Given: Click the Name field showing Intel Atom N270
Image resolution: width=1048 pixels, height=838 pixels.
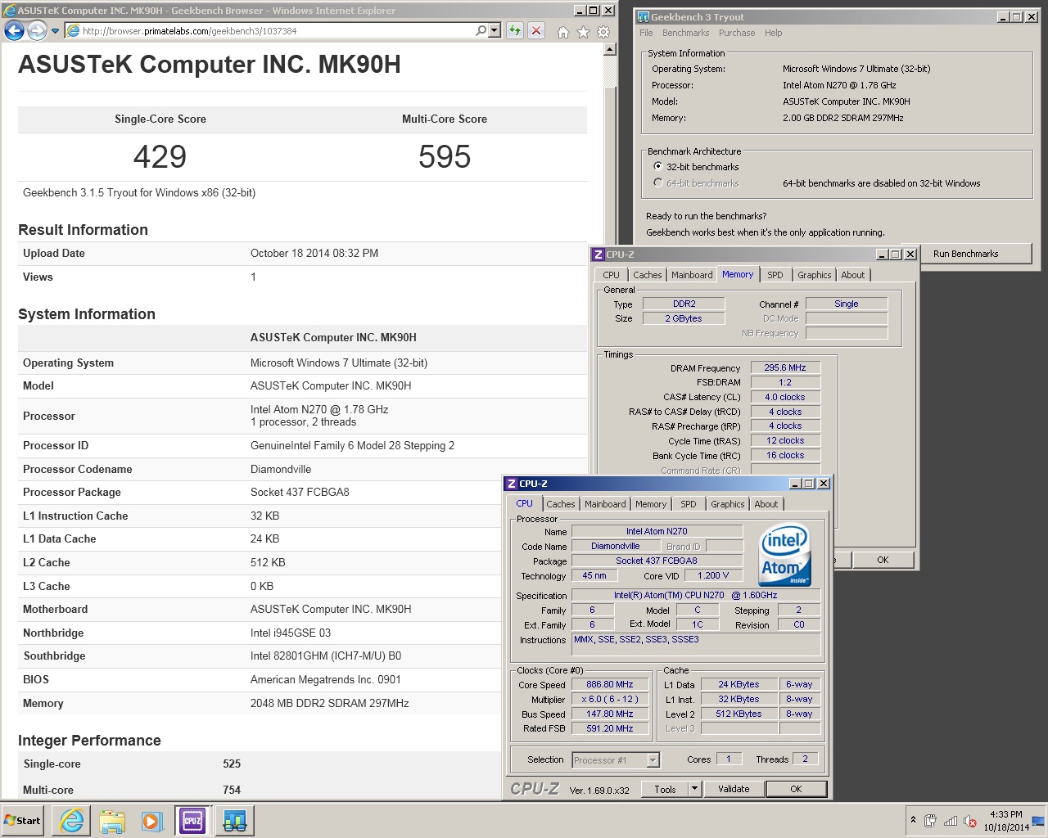Looking at the screenshot, I should pos(657,531).
